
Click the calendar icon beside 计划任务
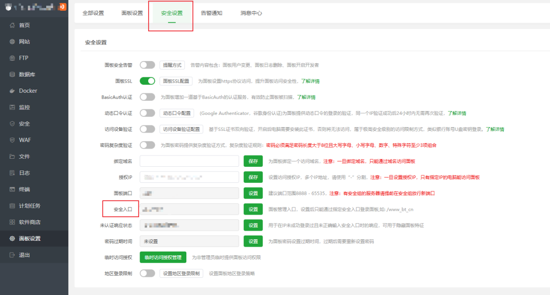point(12,205)
